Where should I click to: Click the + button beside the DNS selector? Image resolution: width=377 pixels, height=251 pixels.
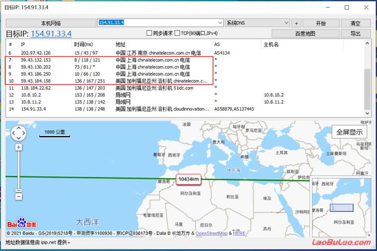coord(296,23)
